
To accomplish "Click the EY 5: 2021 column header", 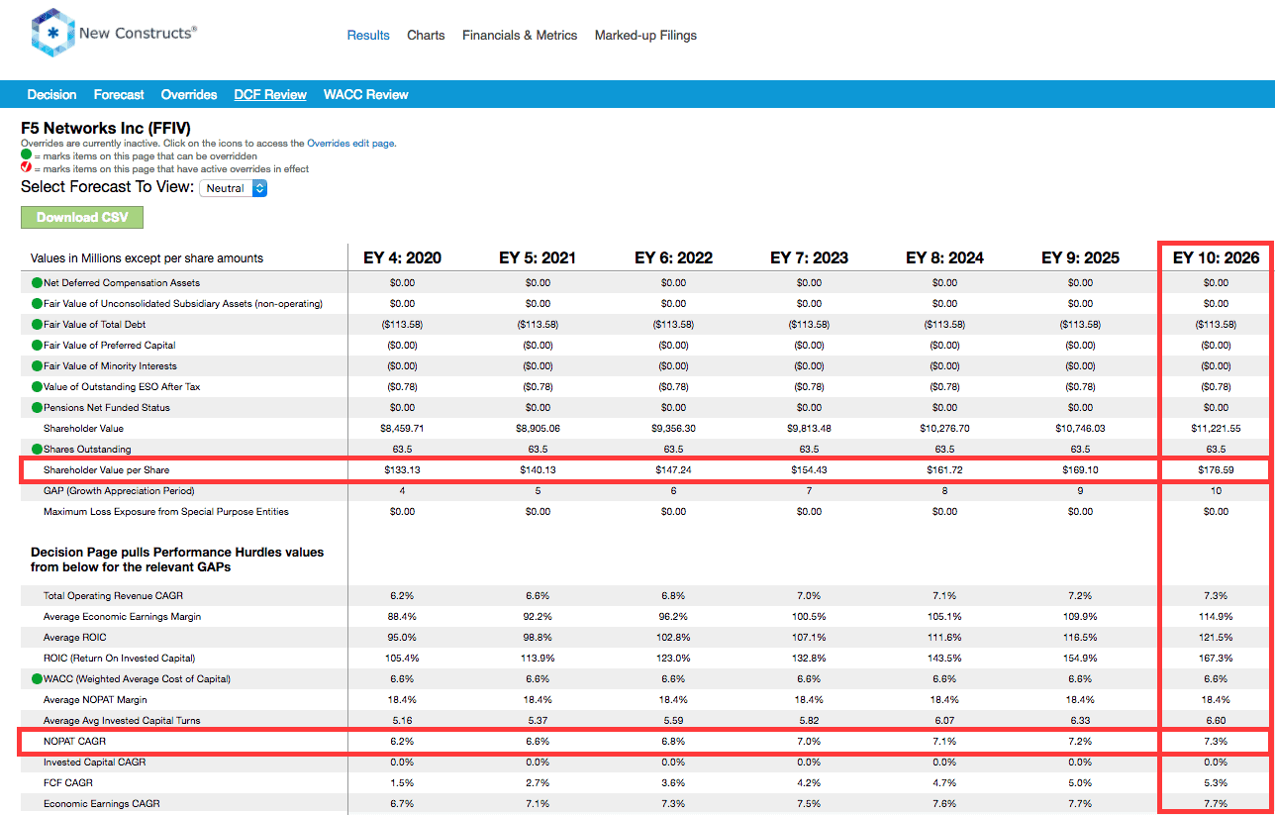I will 538,257.
